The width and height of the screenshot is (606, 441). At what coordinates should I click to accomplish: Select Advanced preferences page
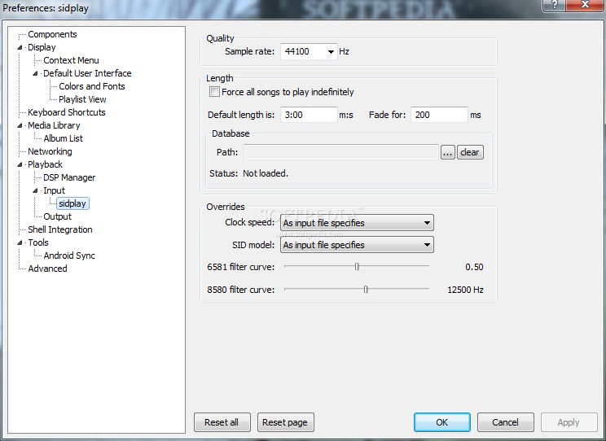click(x=47, y=269)
